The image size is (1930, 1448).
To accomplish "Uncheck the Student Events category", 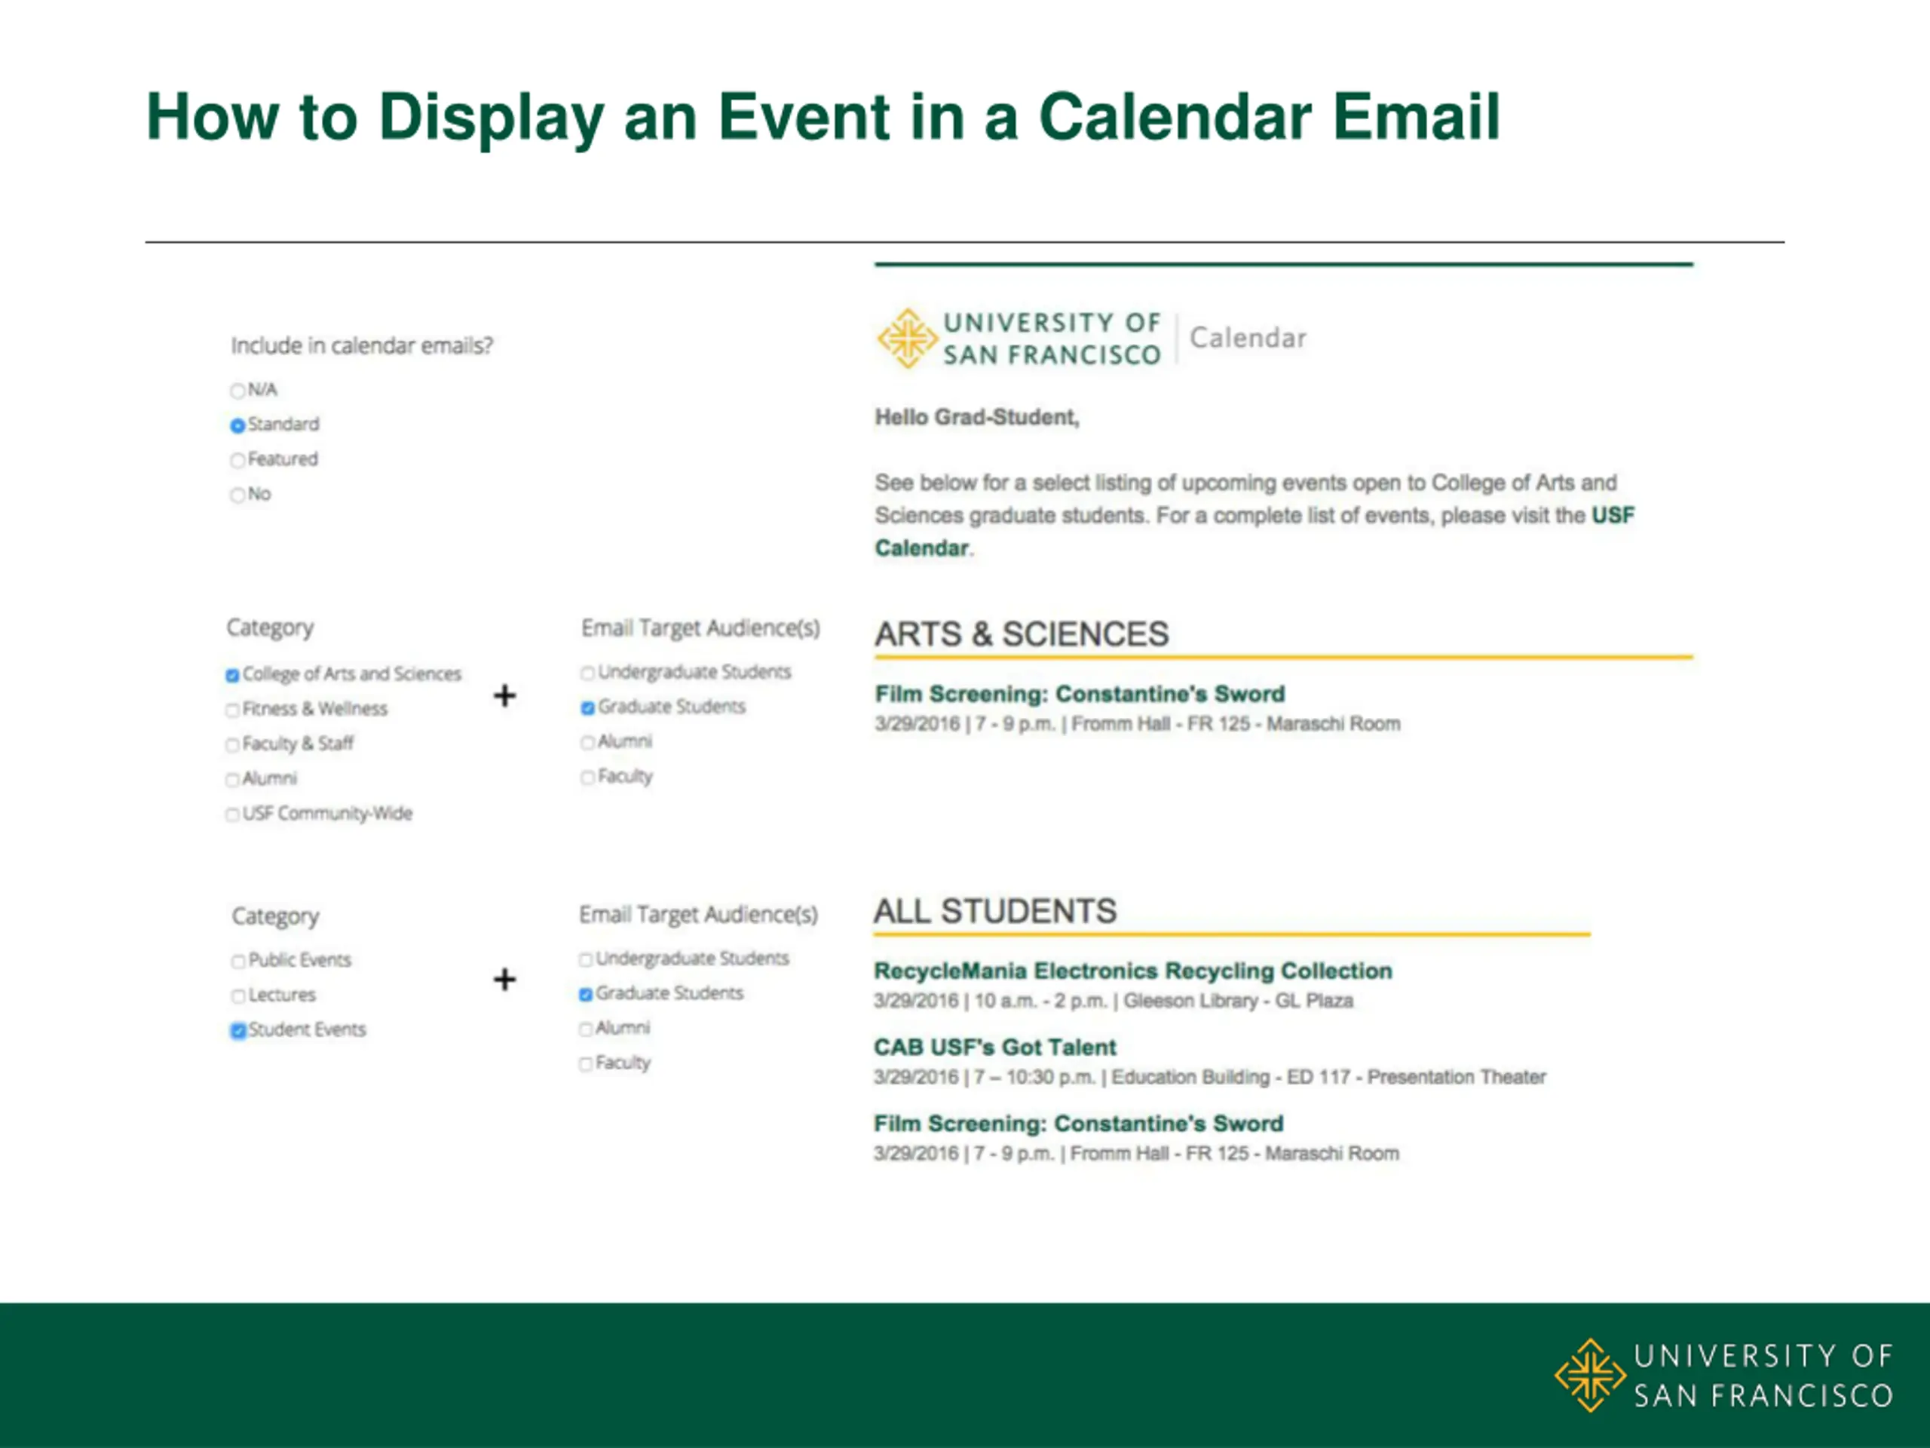I will coord(238,1031).
